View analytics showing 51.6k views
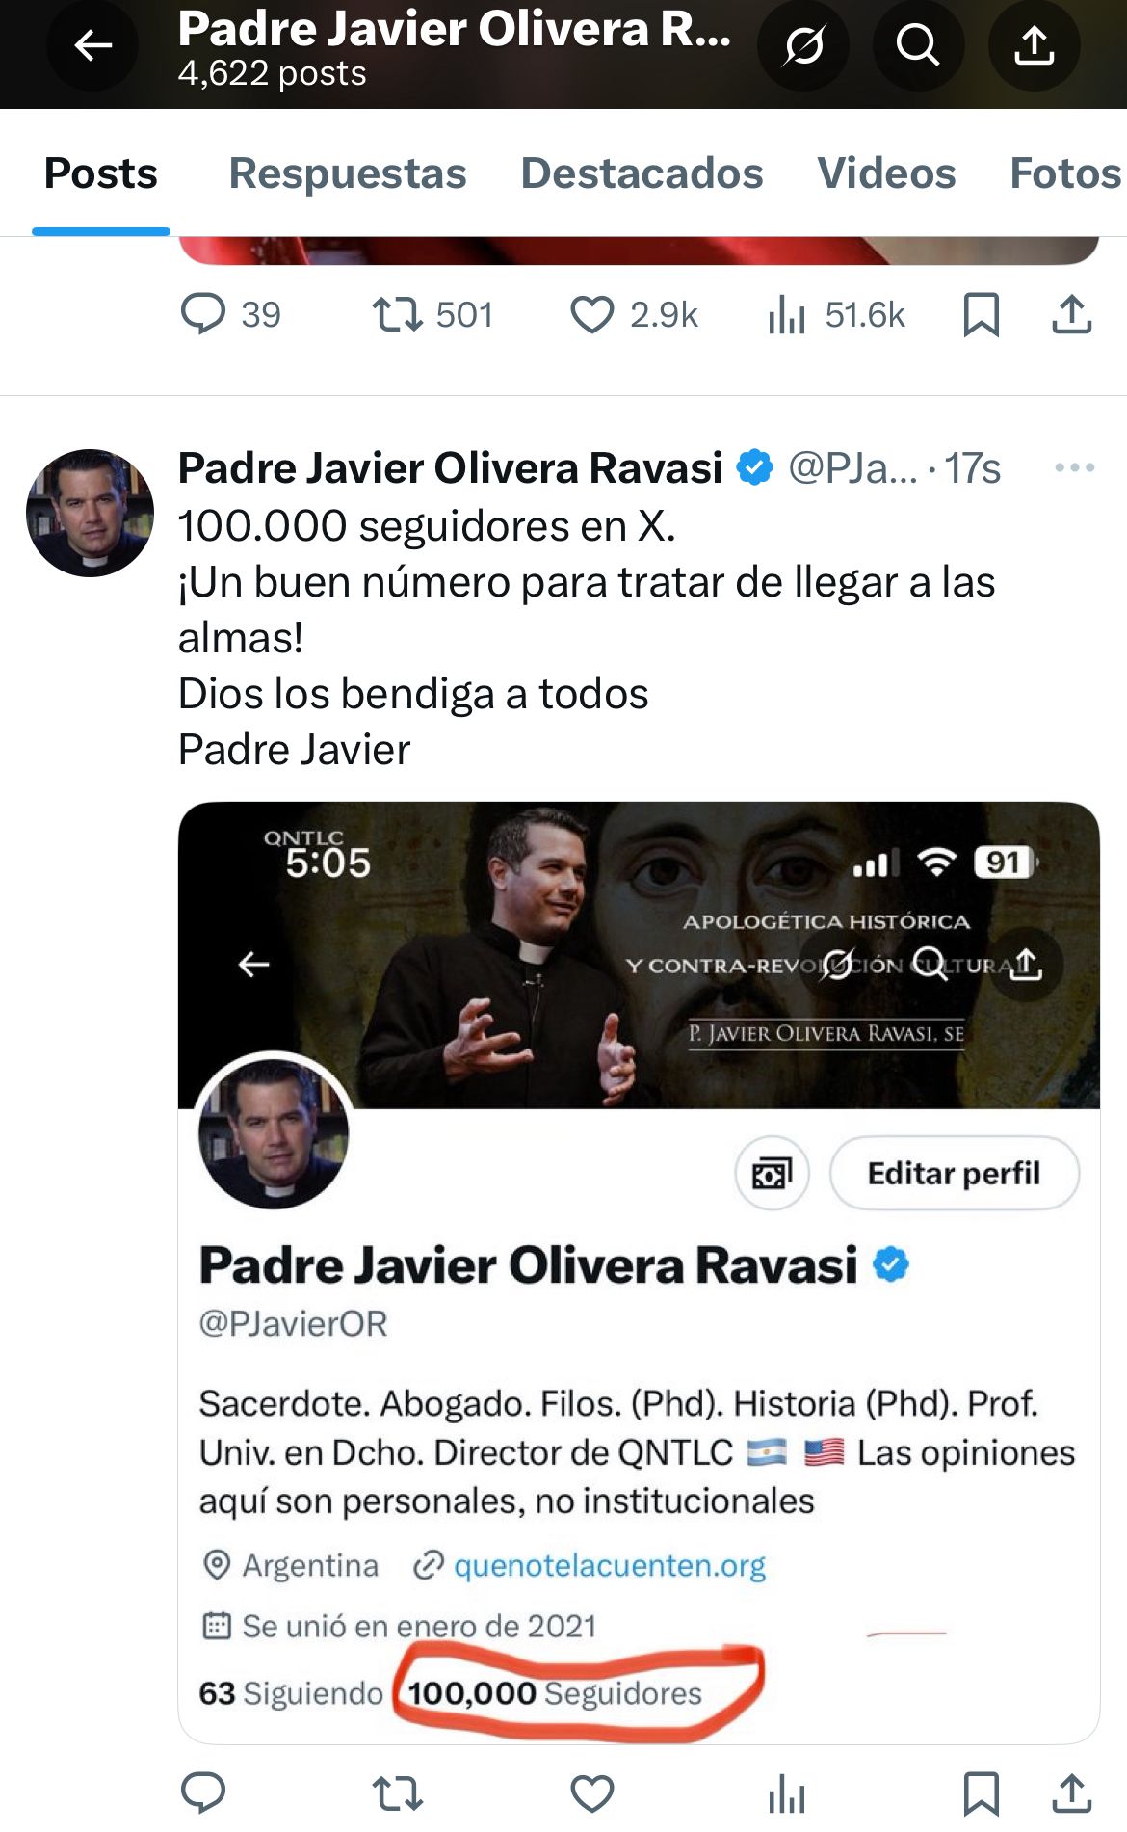 pos(836,315)
